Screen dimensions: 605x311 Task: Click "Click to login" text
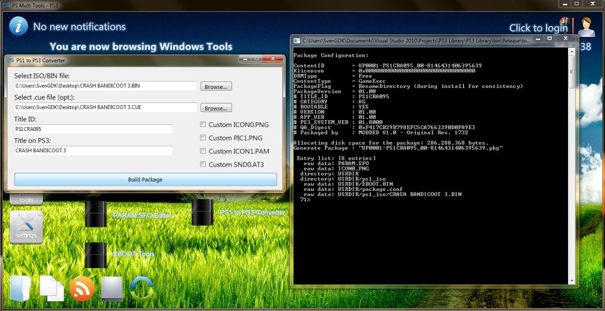point(538,28)
